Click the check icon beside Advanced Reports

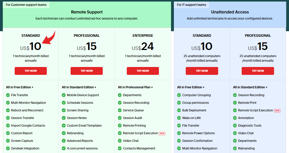coord(64,141)
